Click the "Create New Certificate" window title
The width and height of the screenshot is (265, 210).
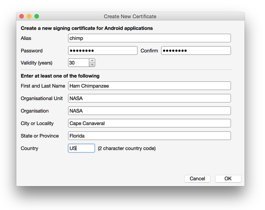tap(130, 16)
